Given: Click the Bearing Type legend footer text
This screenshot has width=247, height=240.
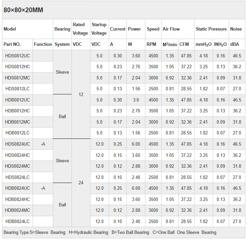Looking at the screenshot, I should point(110,232).
